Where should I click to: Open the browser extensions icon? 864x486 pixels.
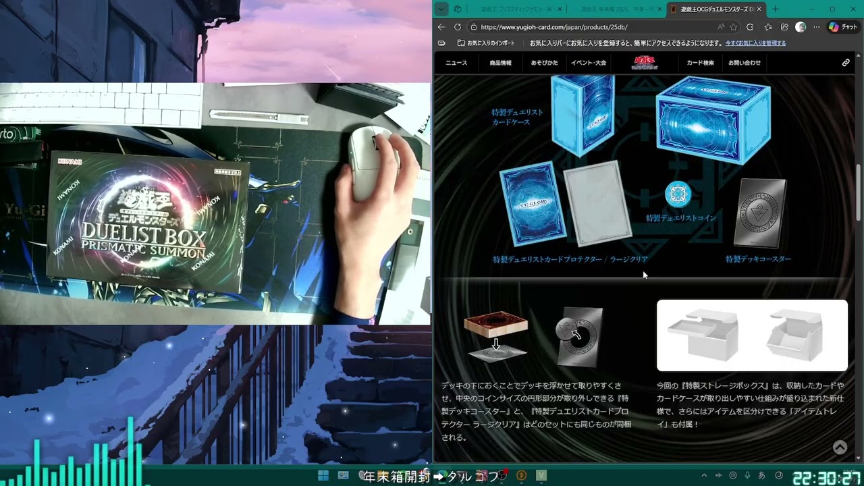tap(750, 27)
